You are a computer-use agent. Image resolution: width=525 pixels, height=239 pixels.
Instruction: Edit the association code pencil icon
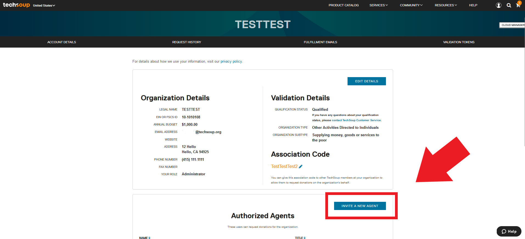(301, 167)
